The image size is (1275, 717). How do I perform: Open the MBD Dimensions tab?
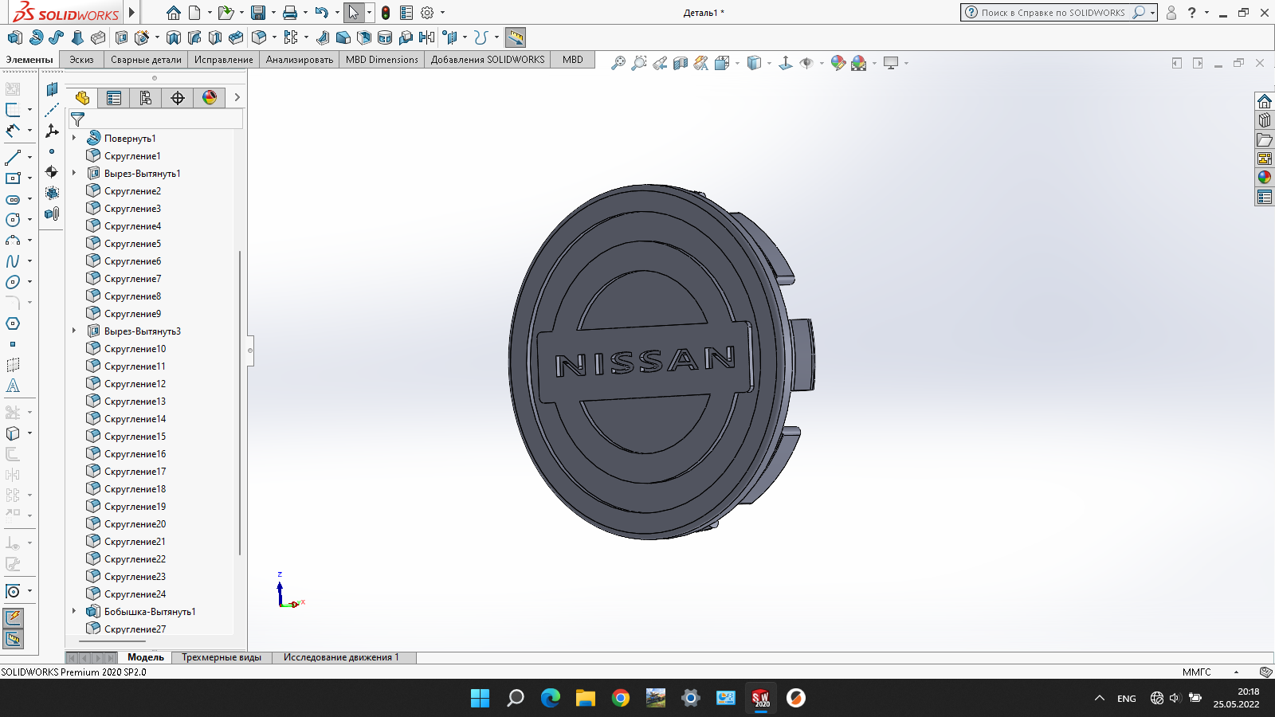382,60
